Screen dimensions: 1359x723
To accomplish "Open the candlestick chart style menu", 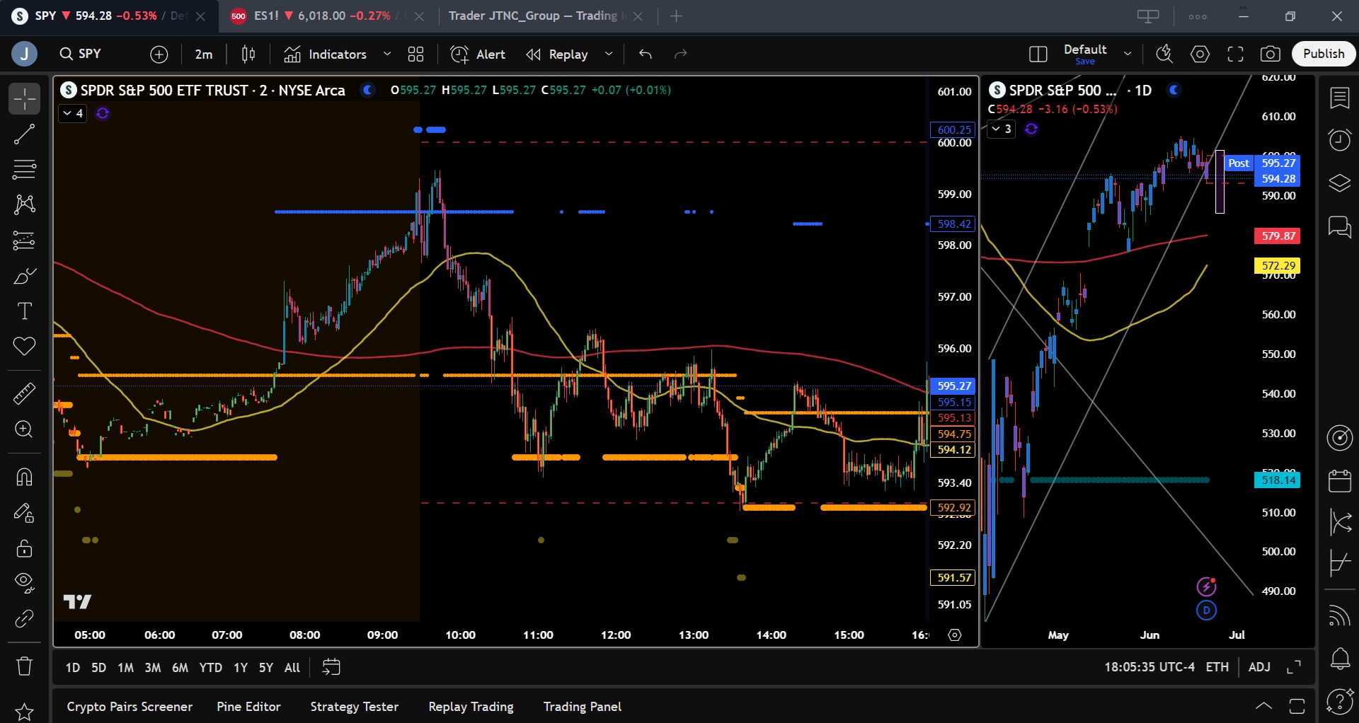I will [x=248, y=54].
